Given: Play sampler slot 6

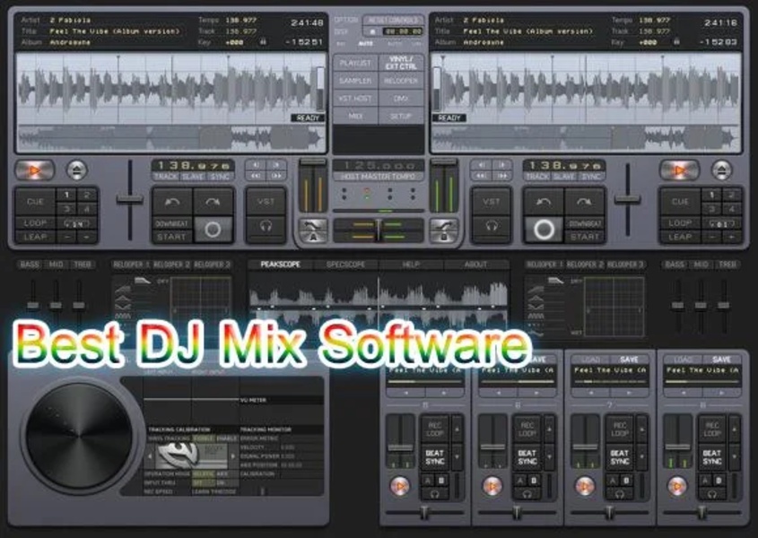Looking at the screenshot, I should 492,486.
